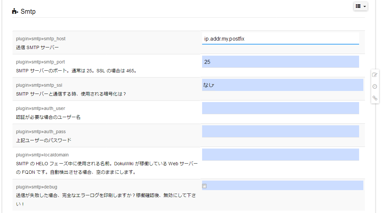The height and width of the screenshot is (213, 381).
Task: Focus the localdomain HELO name field
Action: point(280,155)
